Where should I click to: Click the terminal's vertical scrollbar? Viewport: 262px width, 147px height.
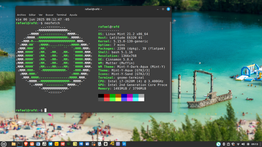tap(171, 67)
